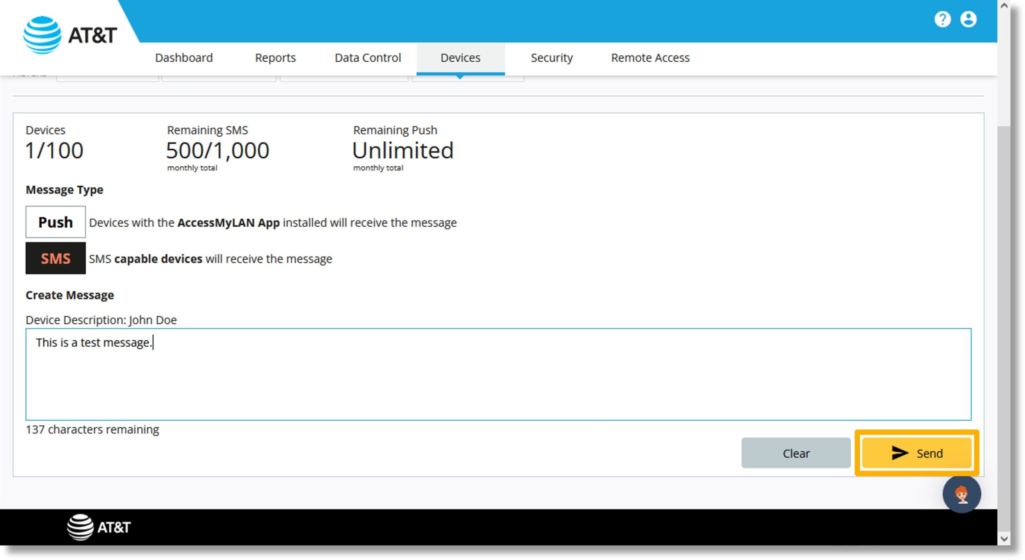The height and width of the screenshot is (560, 1025).
Task: Select the Push message type
Action: (55, 222)
